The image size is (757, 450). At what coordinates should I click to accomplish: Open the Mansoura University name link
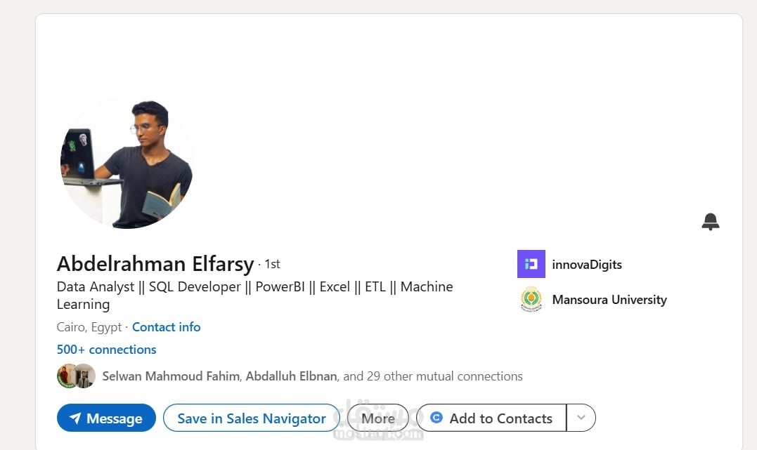(x=609, y=300)
